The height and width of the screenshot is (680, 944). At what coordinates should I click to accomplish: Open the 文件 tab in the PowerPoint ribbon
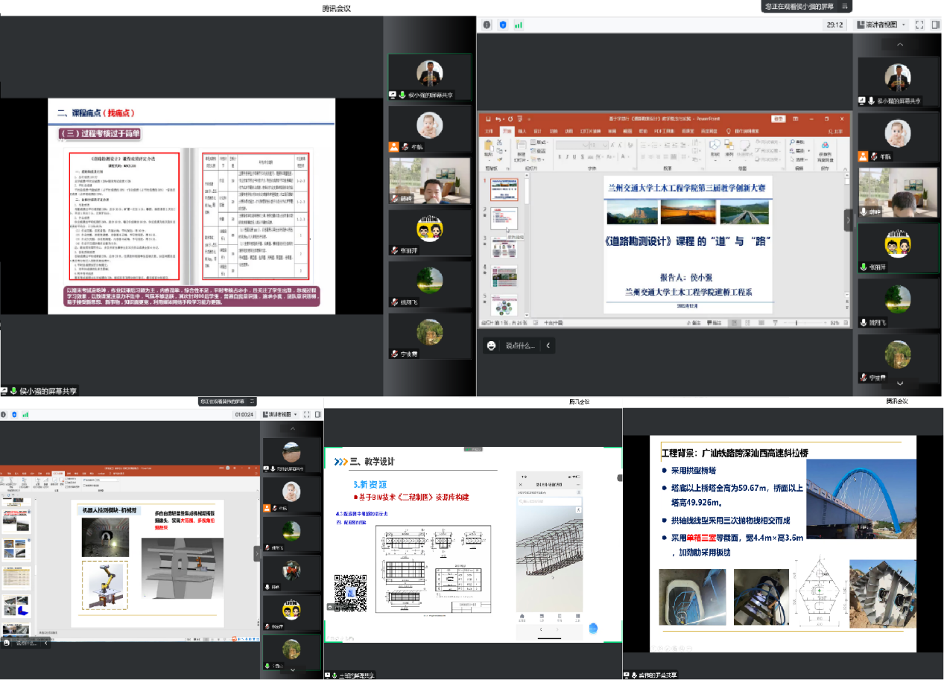tap(490, 130)
